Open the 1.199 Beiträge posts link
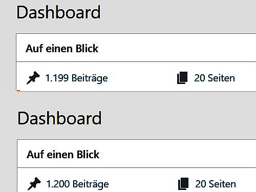This screenshot has height=192, width=256. coord(76,78)
